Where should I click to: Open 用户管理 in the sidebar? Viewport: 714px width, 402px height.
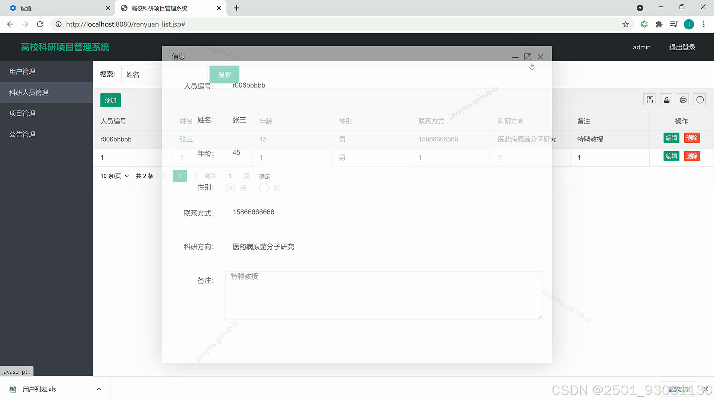coord(46,71)
